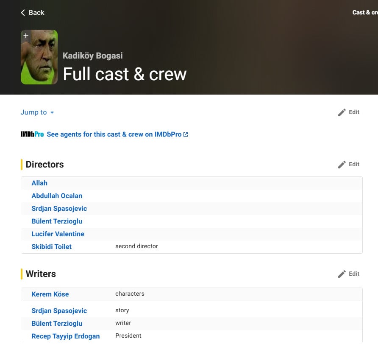Add title to watchlist with plus icon
378x344 pixels.
[26, 36]
